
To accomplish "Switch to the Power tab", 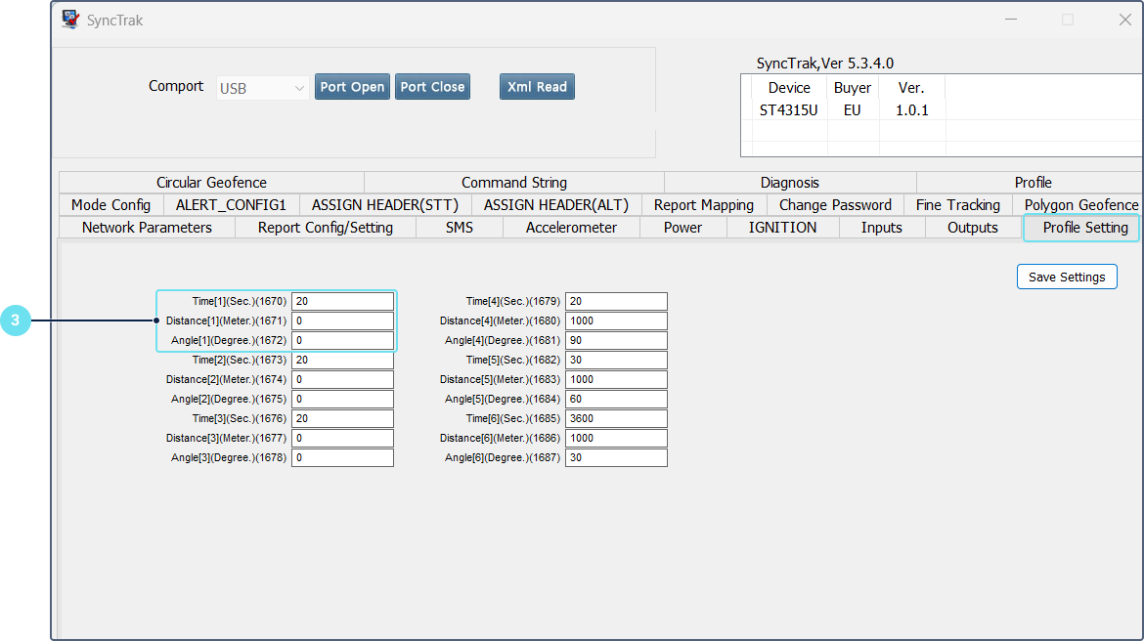I will coord(682,228).
